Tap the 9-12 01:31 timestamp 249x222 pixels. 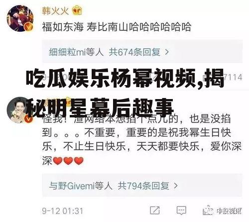63,211
